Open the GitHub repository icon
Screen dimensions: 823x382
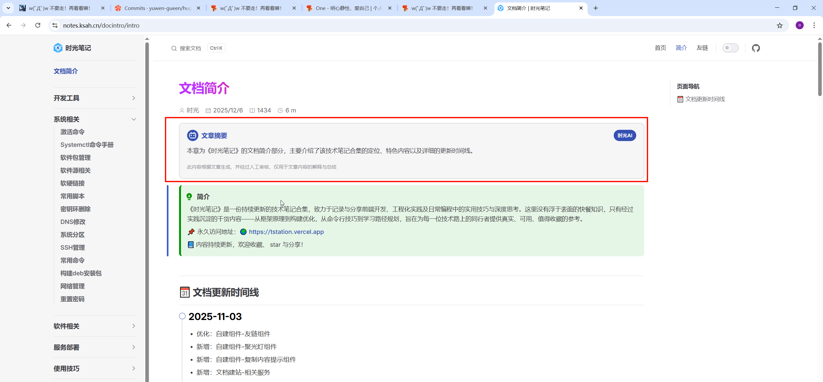755,48
